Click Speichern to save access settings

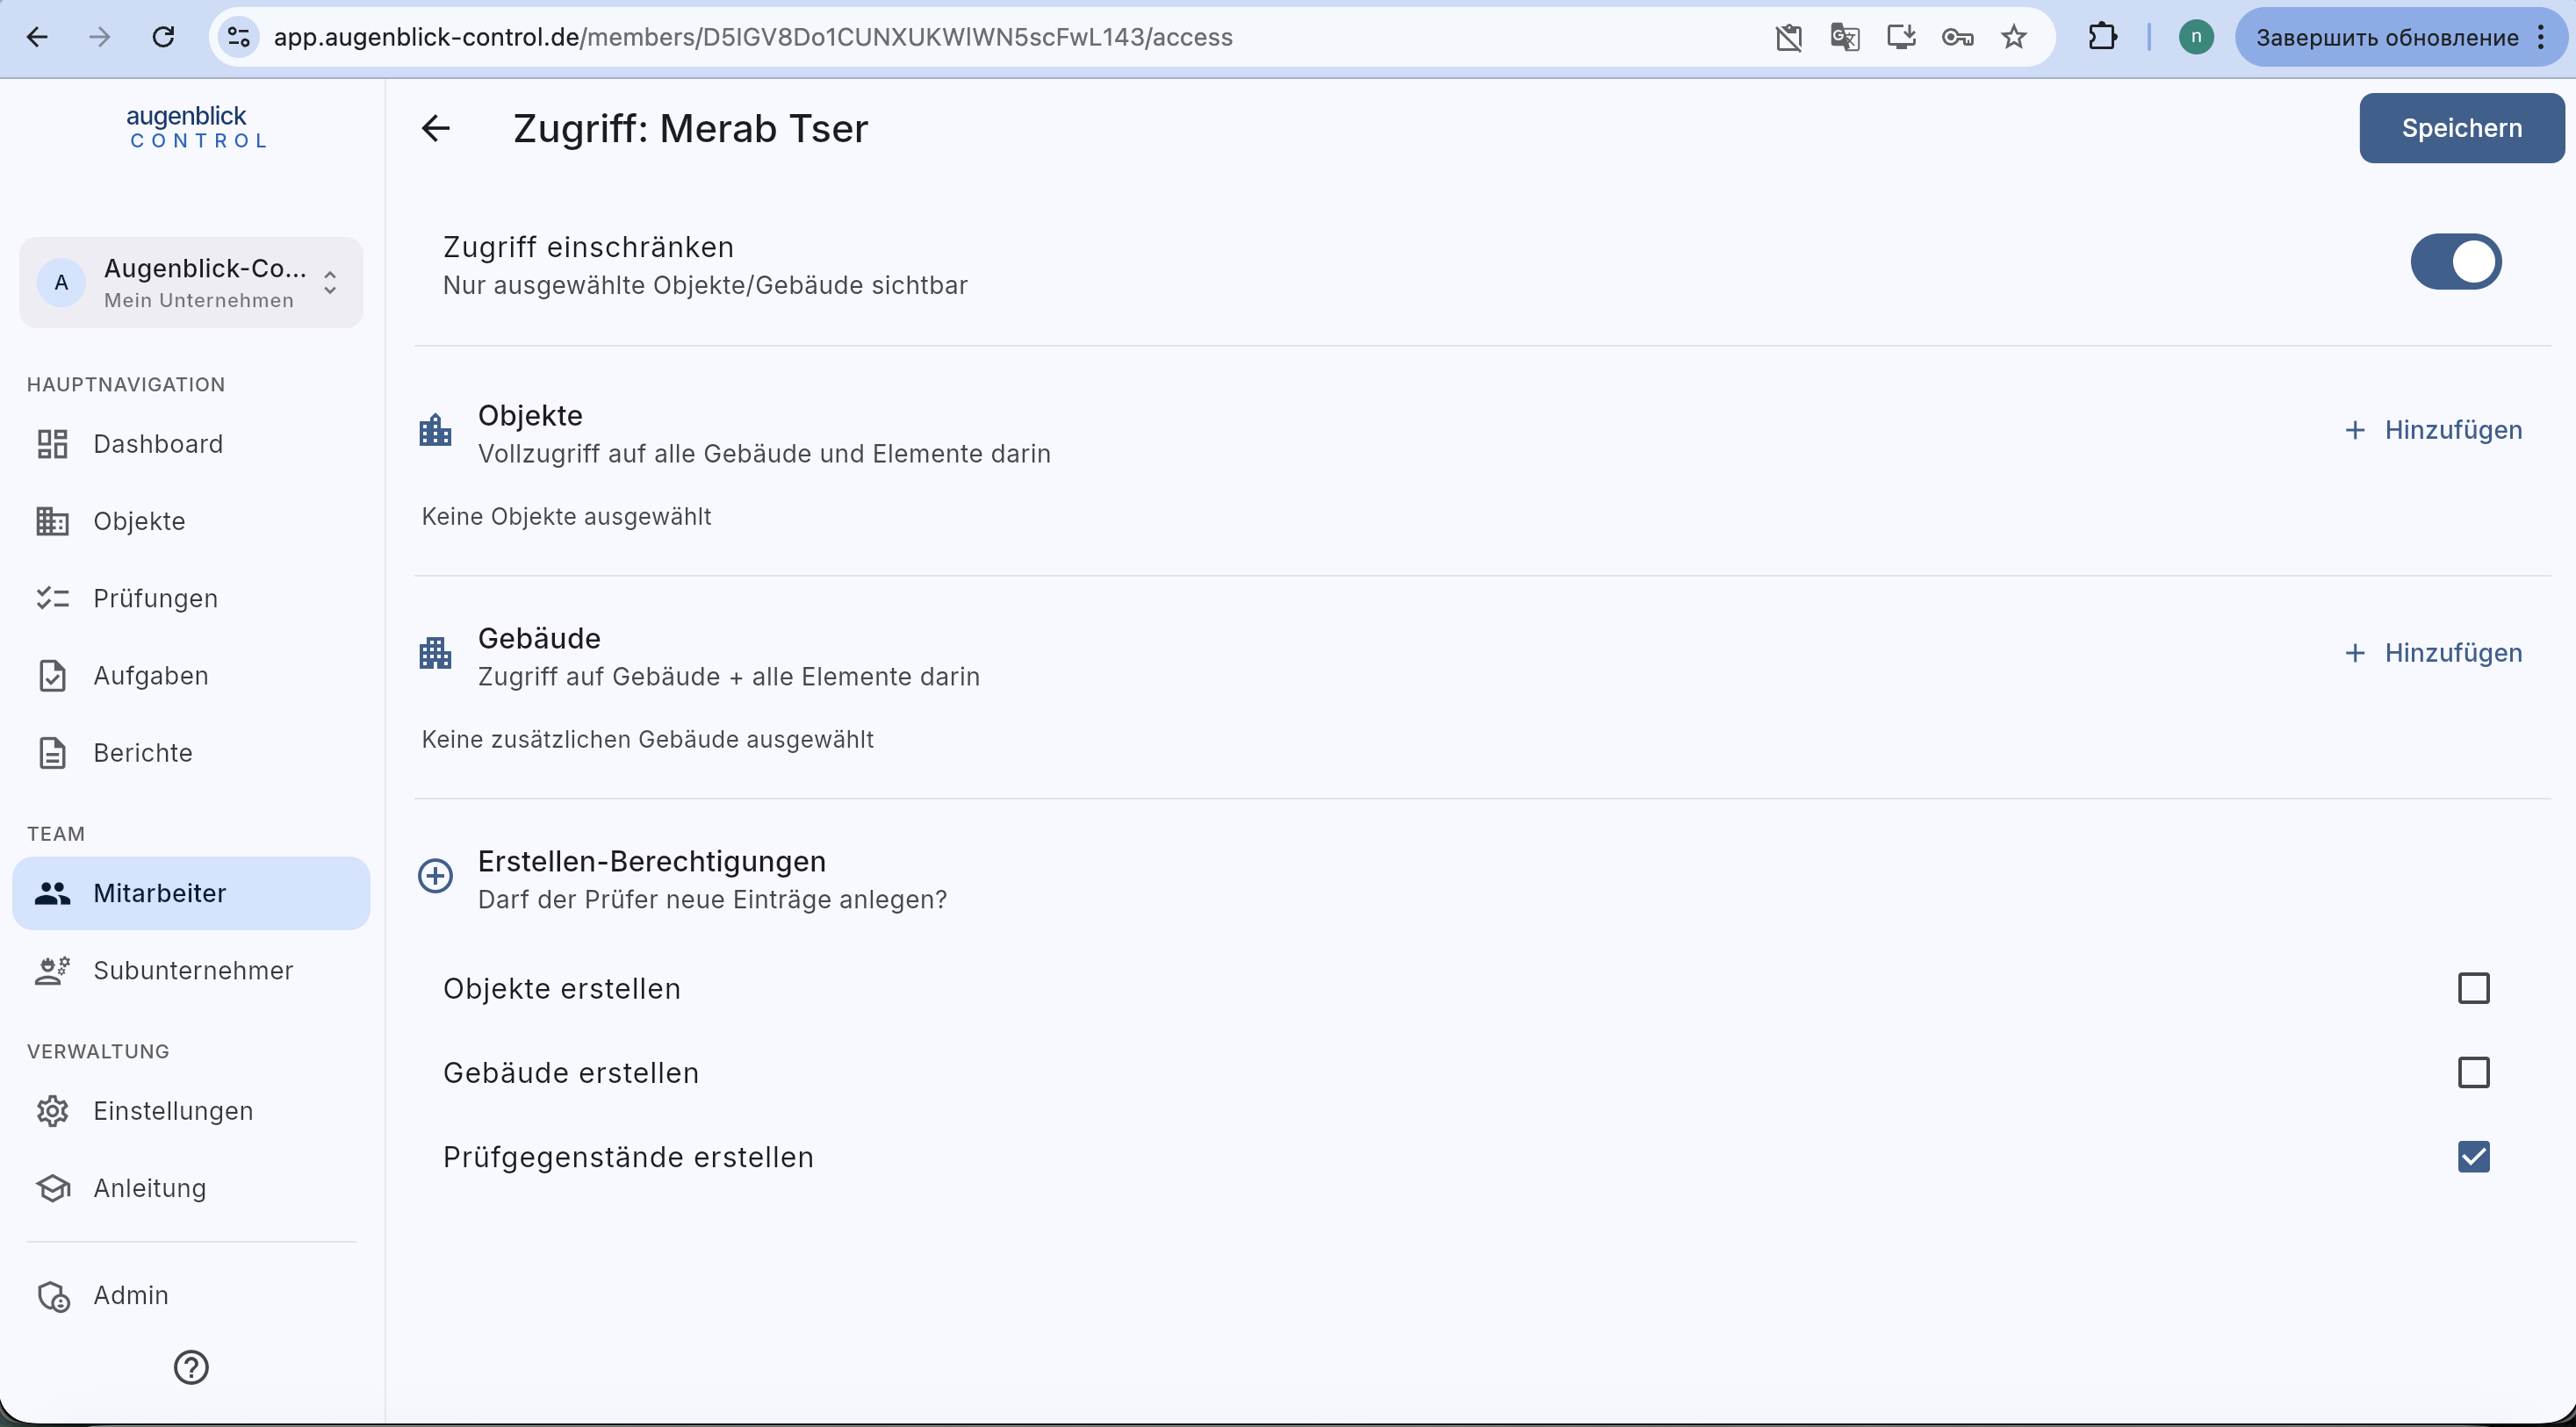pos(2461,128)
